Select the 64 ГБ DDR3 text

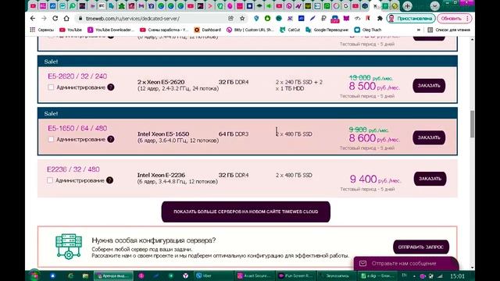pos(234,133)
